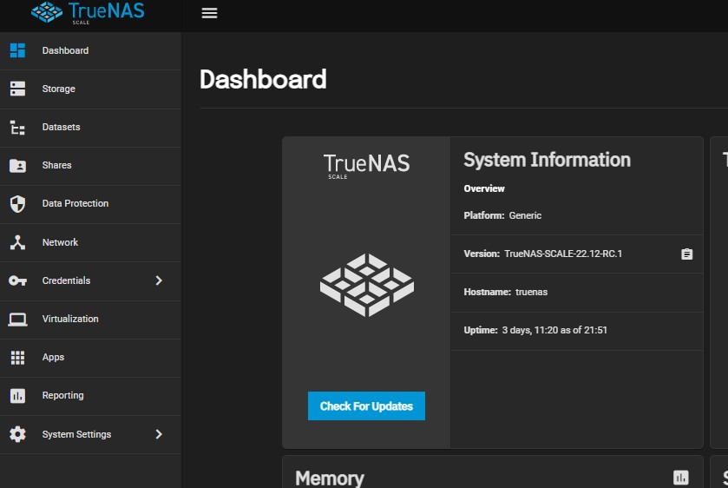Click the Data Protection shield icon
Viewport: 728px width, 488px height.
pos(17,203)
